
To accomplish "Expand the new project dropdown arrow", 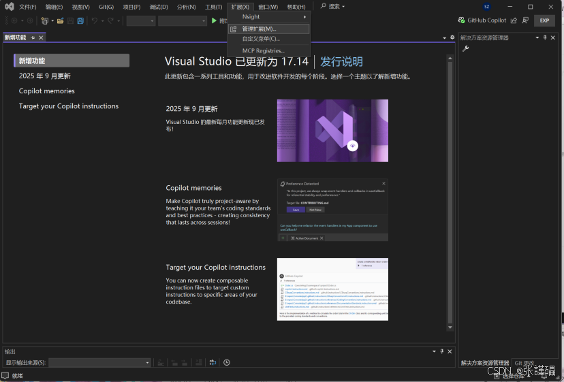I will click(x=52, y=21).
